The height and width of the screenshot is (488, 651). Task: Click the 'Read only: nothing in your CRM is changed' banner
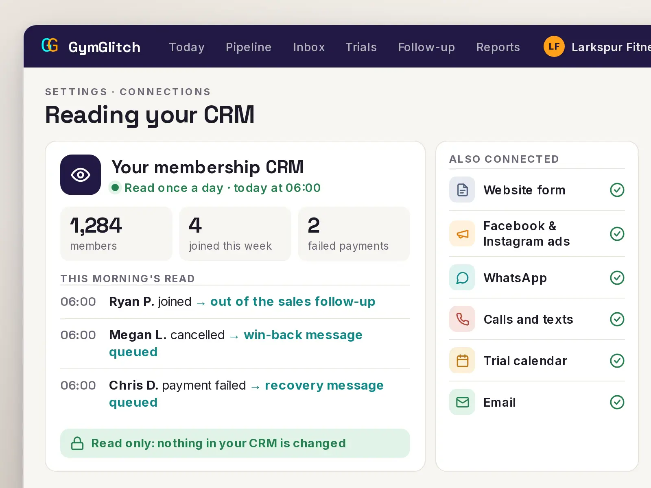(x=235, y=443)
